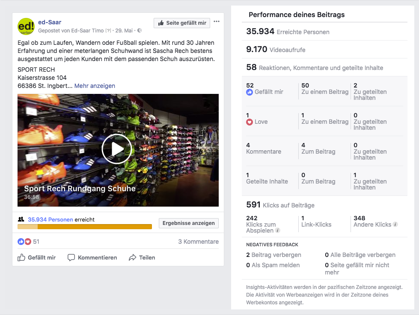Click the info icon beside Klicks zum Abspielen
Screen dimensions: 419x315
pos(278,230)
